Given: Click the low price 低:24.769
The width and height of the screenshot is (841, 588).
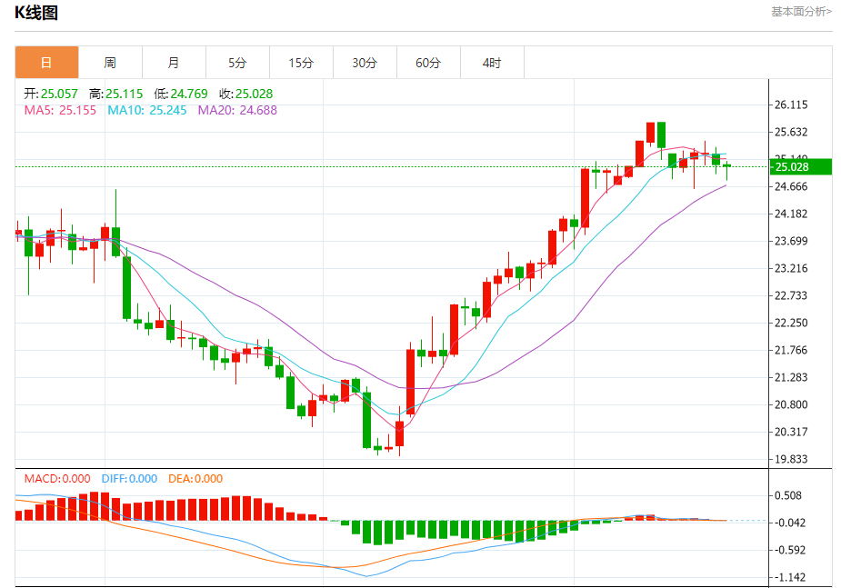Looking at the screenshot, I should (x=181, y=94).
